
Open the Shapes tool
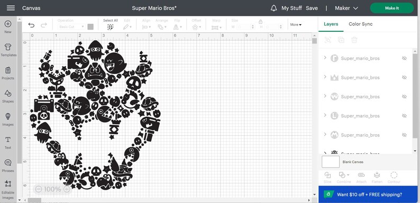(x=8, y=96)
